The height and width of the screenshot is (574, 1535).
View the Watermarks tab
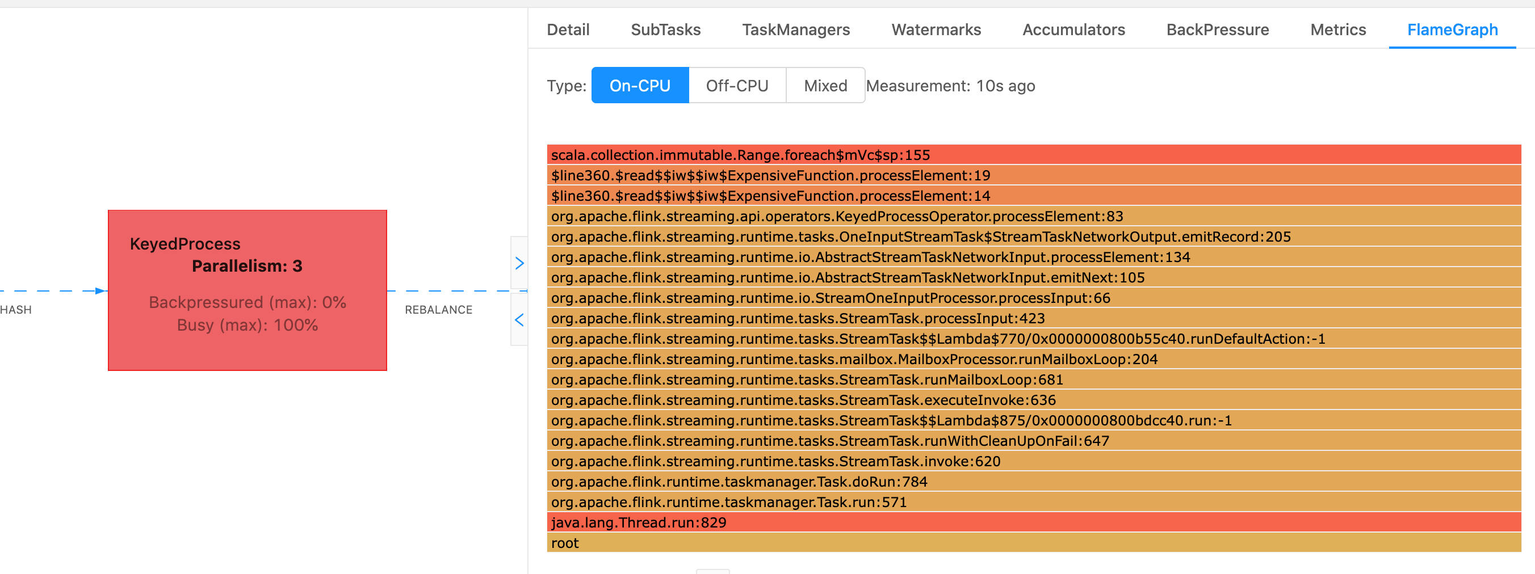tap(936, 29)
